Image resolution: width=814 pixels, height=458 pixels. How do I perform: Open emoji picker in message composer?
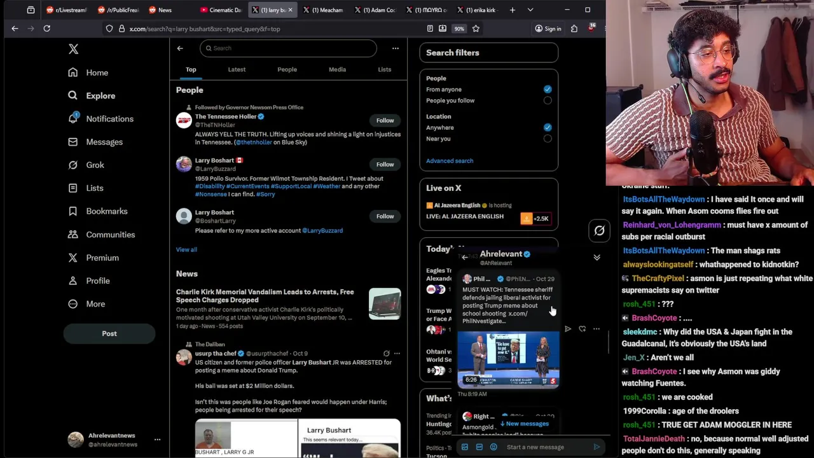pos(493,447)
